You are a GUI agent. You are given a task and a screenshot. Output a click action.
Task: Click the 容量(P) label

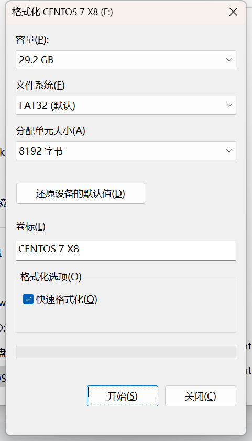(32, 40)
